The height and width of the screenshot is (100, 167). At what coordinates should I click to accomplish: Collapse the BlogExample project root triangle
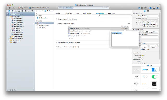[x=8, y=14]
